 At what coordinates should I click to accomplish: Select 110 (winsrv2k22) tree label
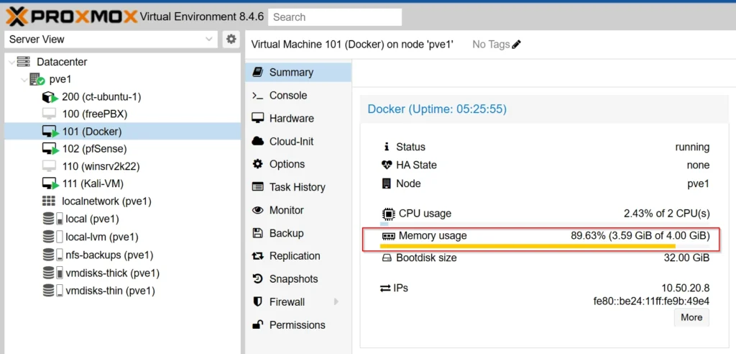(x=101, y=166)
